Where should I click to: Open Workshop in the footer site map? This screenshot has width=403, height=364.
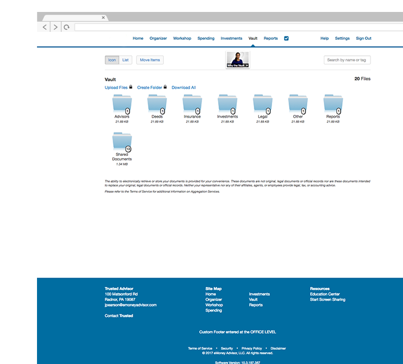coord(214,305)
